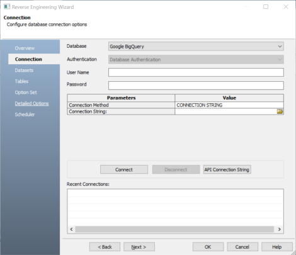Open the Option Set step
Viewport: 296px width, 255px height.
(26, 93)
